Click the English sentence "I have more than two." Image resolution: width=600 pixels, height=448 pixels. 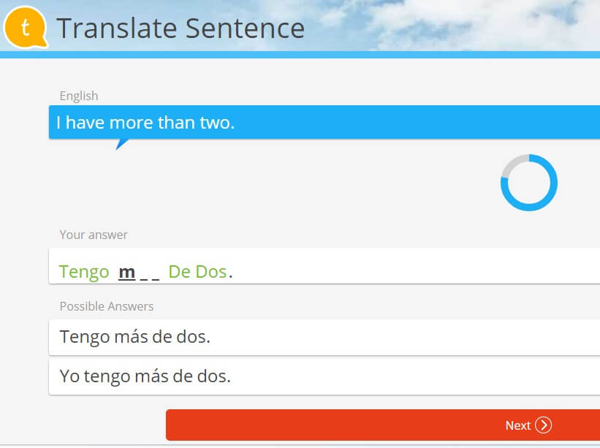point(145,123)
